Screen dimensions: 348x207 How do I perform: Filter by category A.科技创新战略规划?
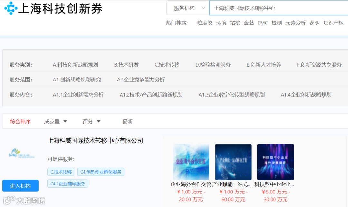[75, 65]
